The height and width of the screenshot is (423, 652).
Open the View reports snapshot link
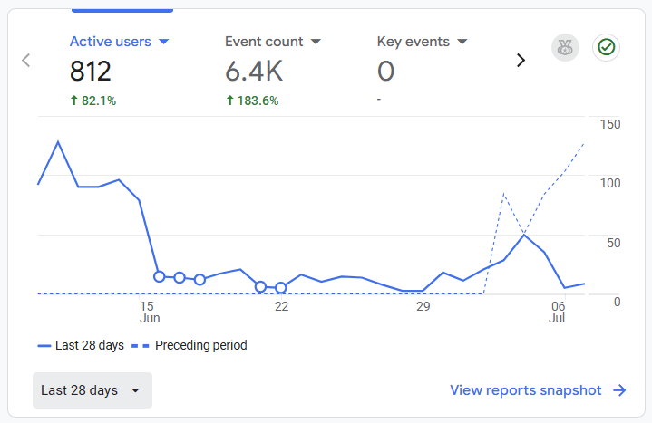point(526,390)
